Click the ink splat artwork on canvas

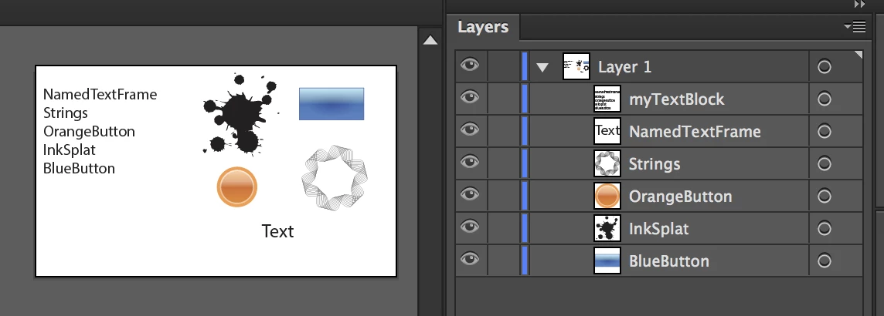(240, 114)
